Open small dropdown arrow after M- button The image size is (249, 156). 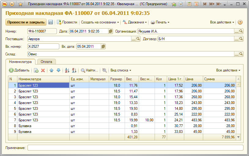point(225,5)
